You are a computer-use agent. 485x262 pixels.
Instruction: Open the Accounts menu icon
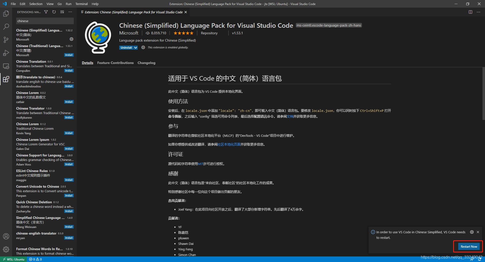pyautogui.click(x=6, y=236)
